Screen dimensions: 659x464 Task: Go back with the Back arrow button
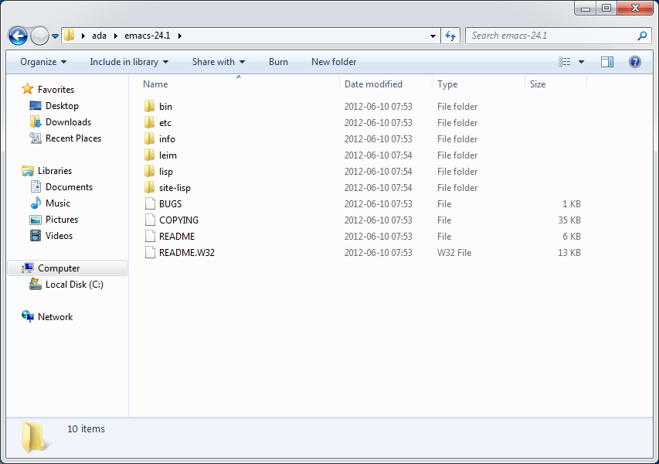tap(18, 36)
